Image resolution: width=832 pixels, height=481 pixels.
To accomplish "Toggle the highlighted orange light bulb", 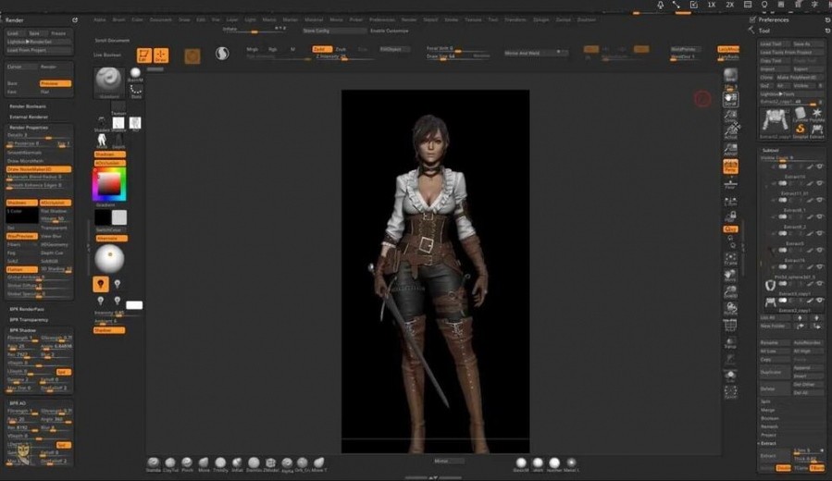I will pyautogui.click(x=101, y=284).
